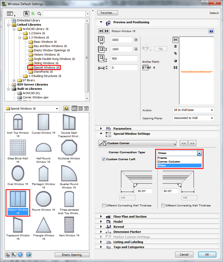Select Storefronts 16 folder in tree

click(x=43, y=72)
